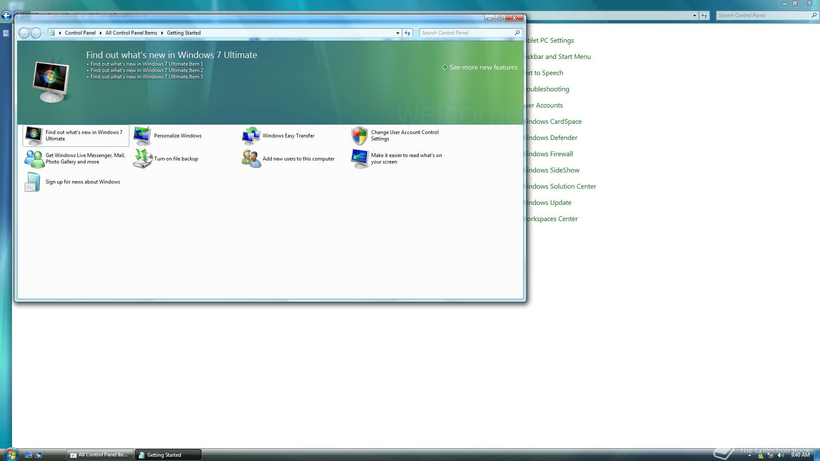The height and width of the screenshot is (461, 820).
Task: Open 'Make it easier to read' monitor icon
Action: pos(360,159)
